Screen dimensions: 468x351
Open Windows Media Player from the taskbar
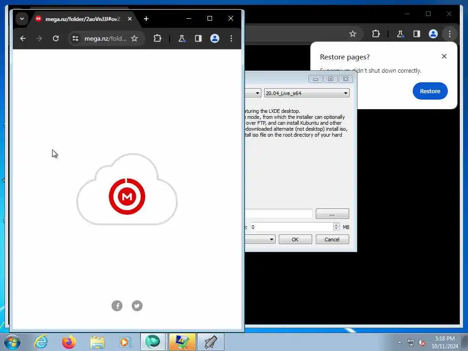[x=124, y=342]
